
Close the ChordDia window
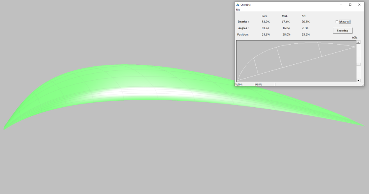coord(359,5)
